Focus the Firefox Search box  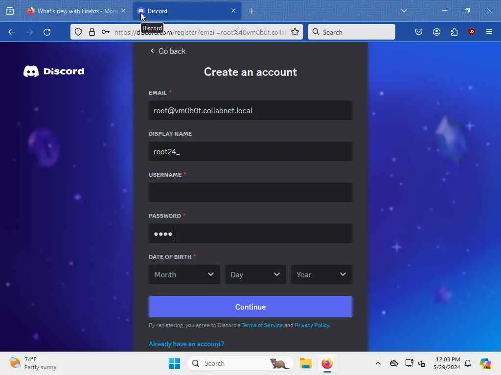pyautogui.click(x=351, y=32)
